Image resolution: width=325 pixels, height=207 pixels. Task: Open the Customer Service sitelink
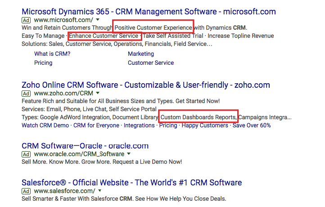(x=151, y=63)
